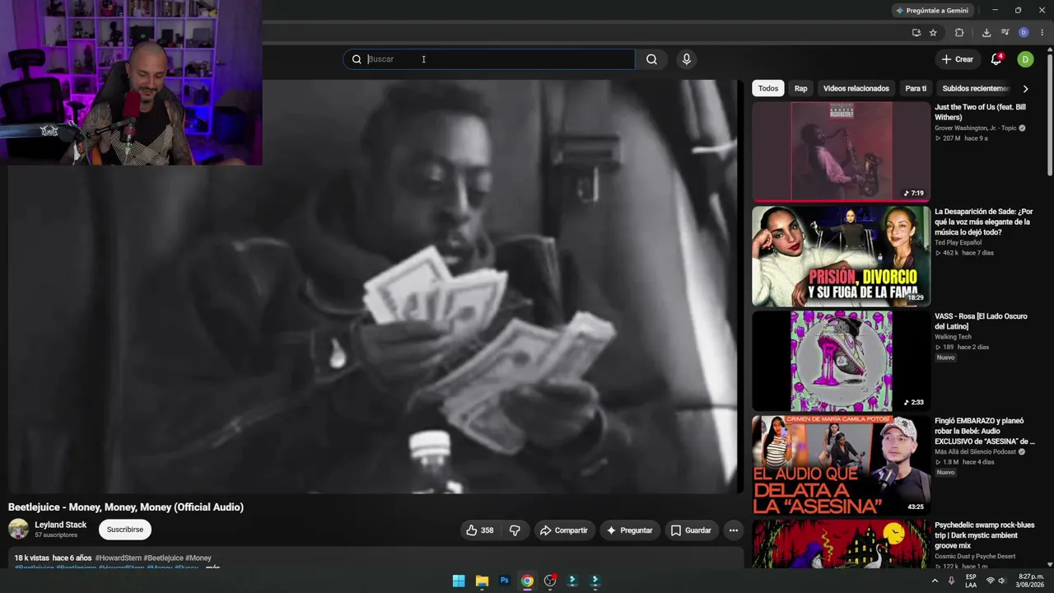Screen dimensions: 1054x593
Task: Open Chrome media controls
Action: click(x=1005, y=33)
